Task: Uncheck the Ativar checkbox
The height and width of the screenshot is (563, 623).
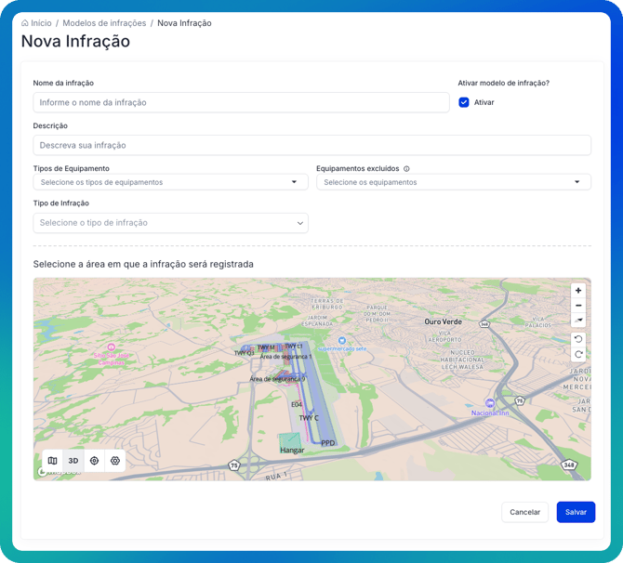Action: click(x=464, y=102)
